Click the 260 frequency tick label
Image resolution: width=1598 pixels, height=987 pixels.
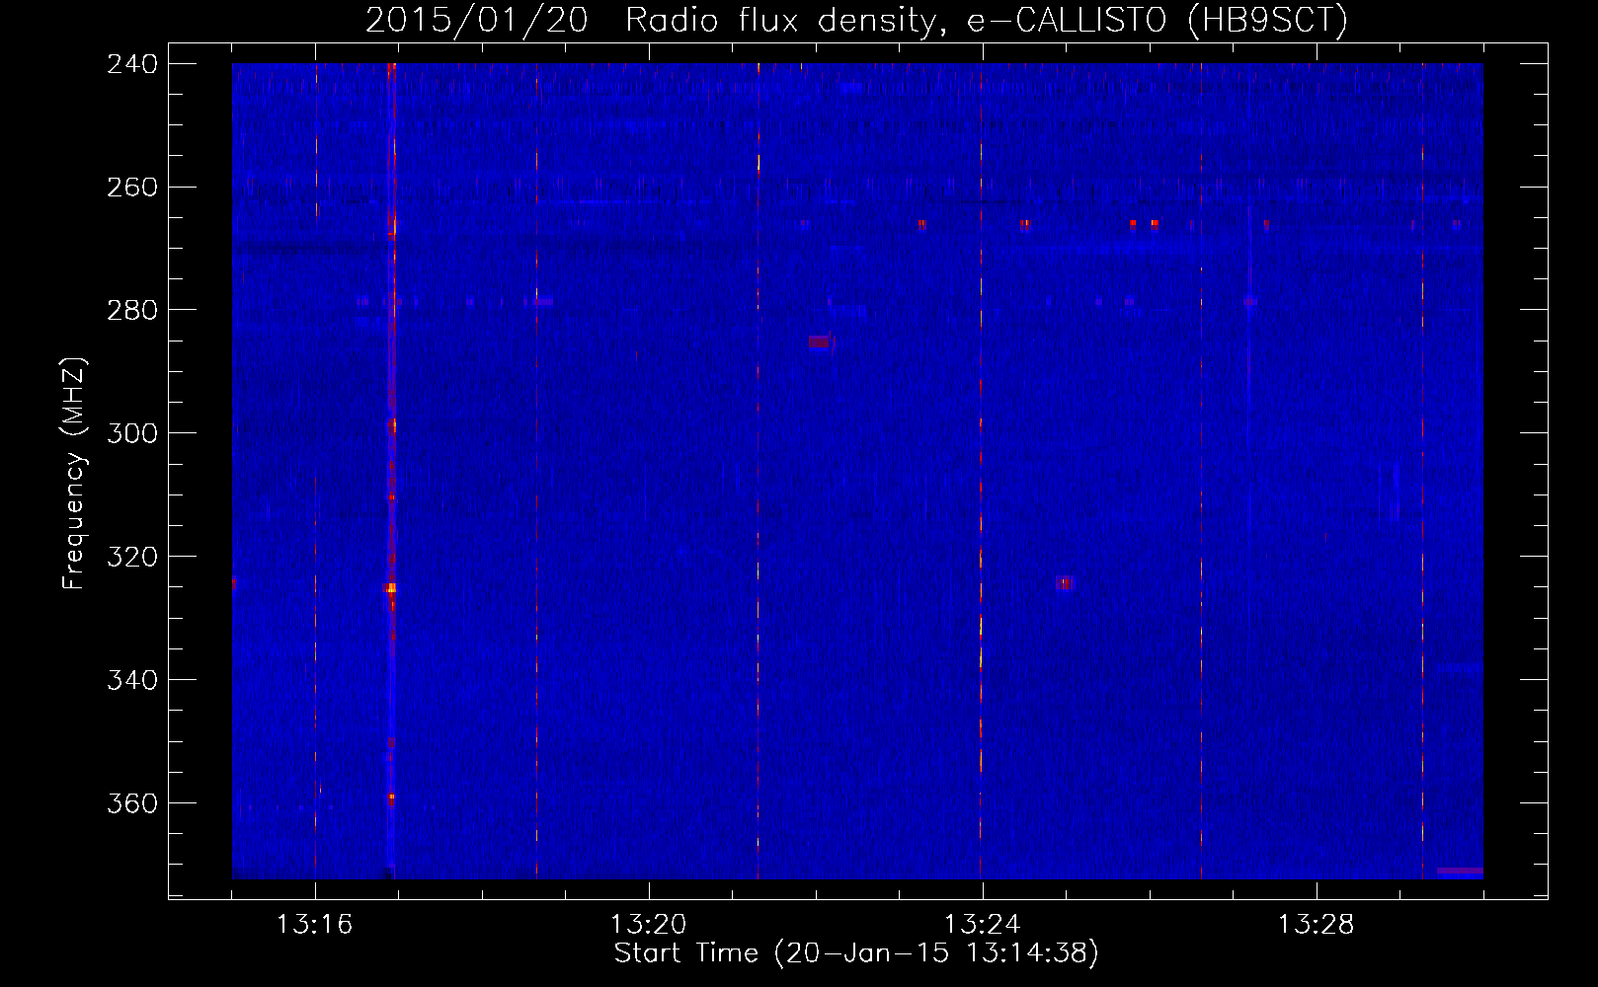click(131, 187)
